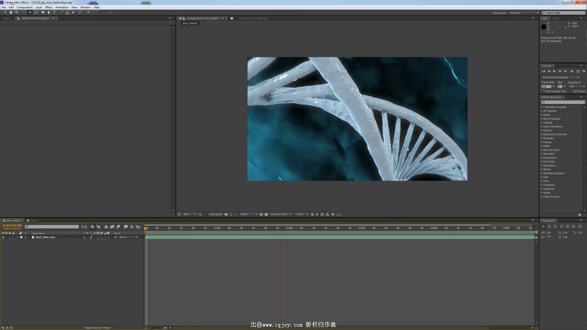The image size is (587, 330).
Task: Enable audio for the final_DNA.mp4 layer
Action: click(6, 237)
